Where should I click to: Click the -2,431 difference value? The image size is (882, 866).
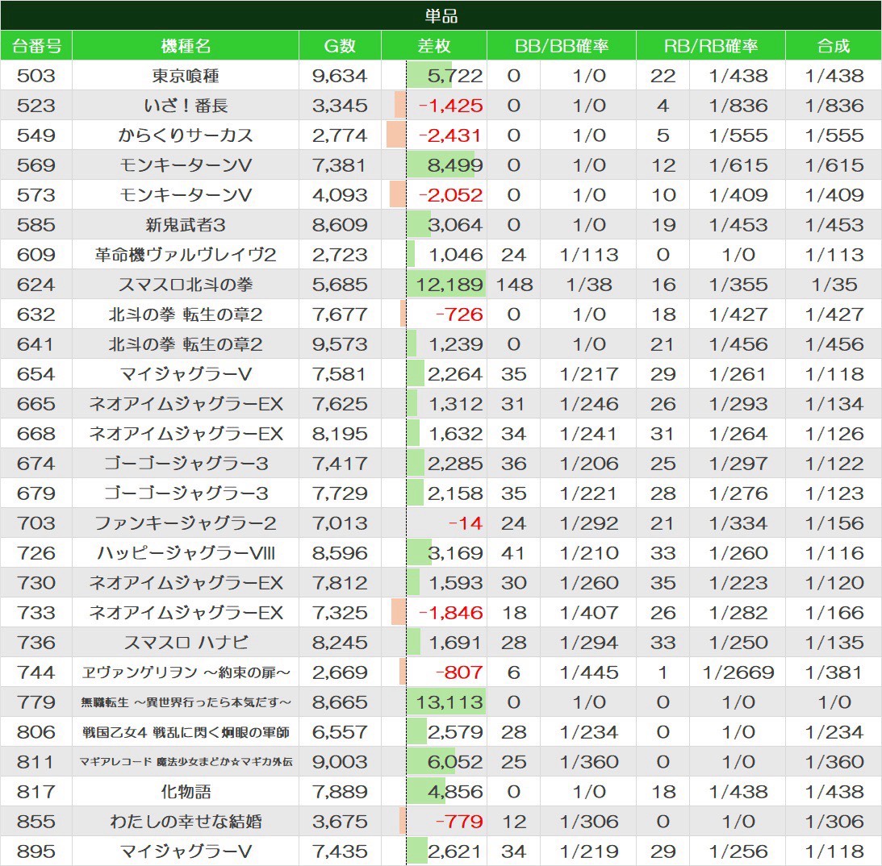click(450, 135)
